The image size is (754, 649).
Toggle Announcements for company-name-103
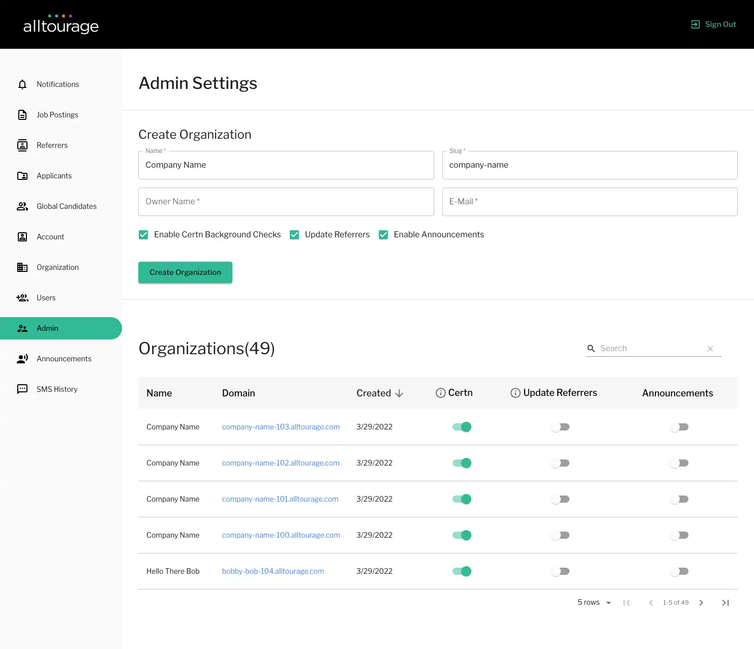[x=679, y=427]
